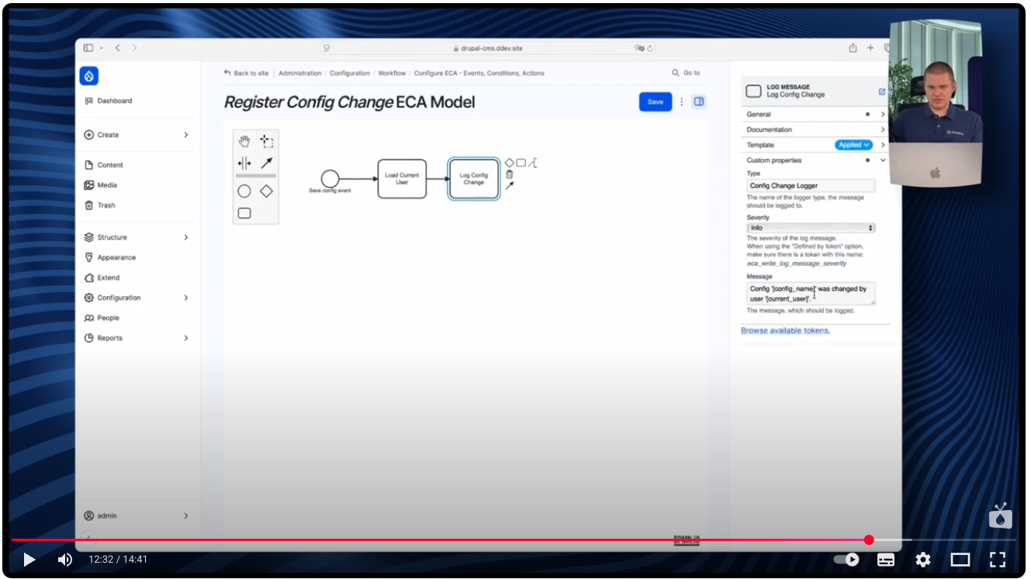Toggle the split-view panel icon beside Save
Image resolution: width=1031 pixels, height=579 pixels.
point(698,102)
